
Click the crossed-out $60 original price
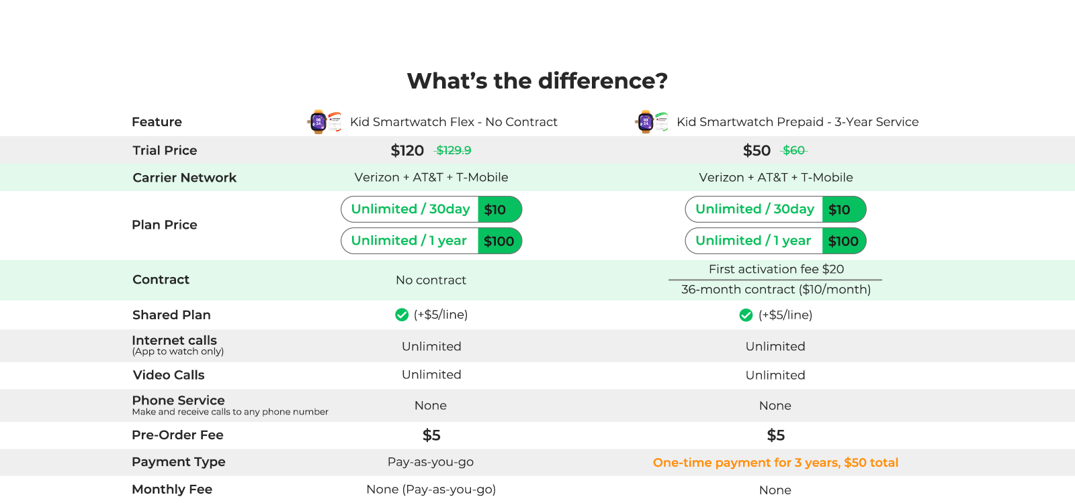pyautogui.click(x=793, y=150)
